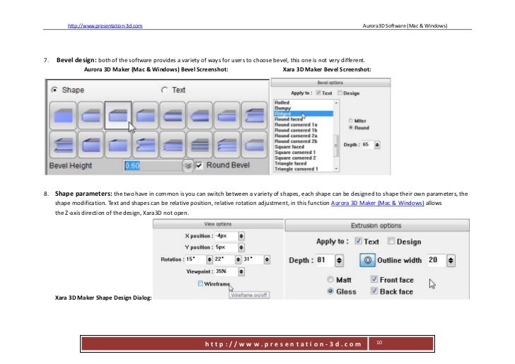Toggle the Back face checkbox

pos(374,290)
